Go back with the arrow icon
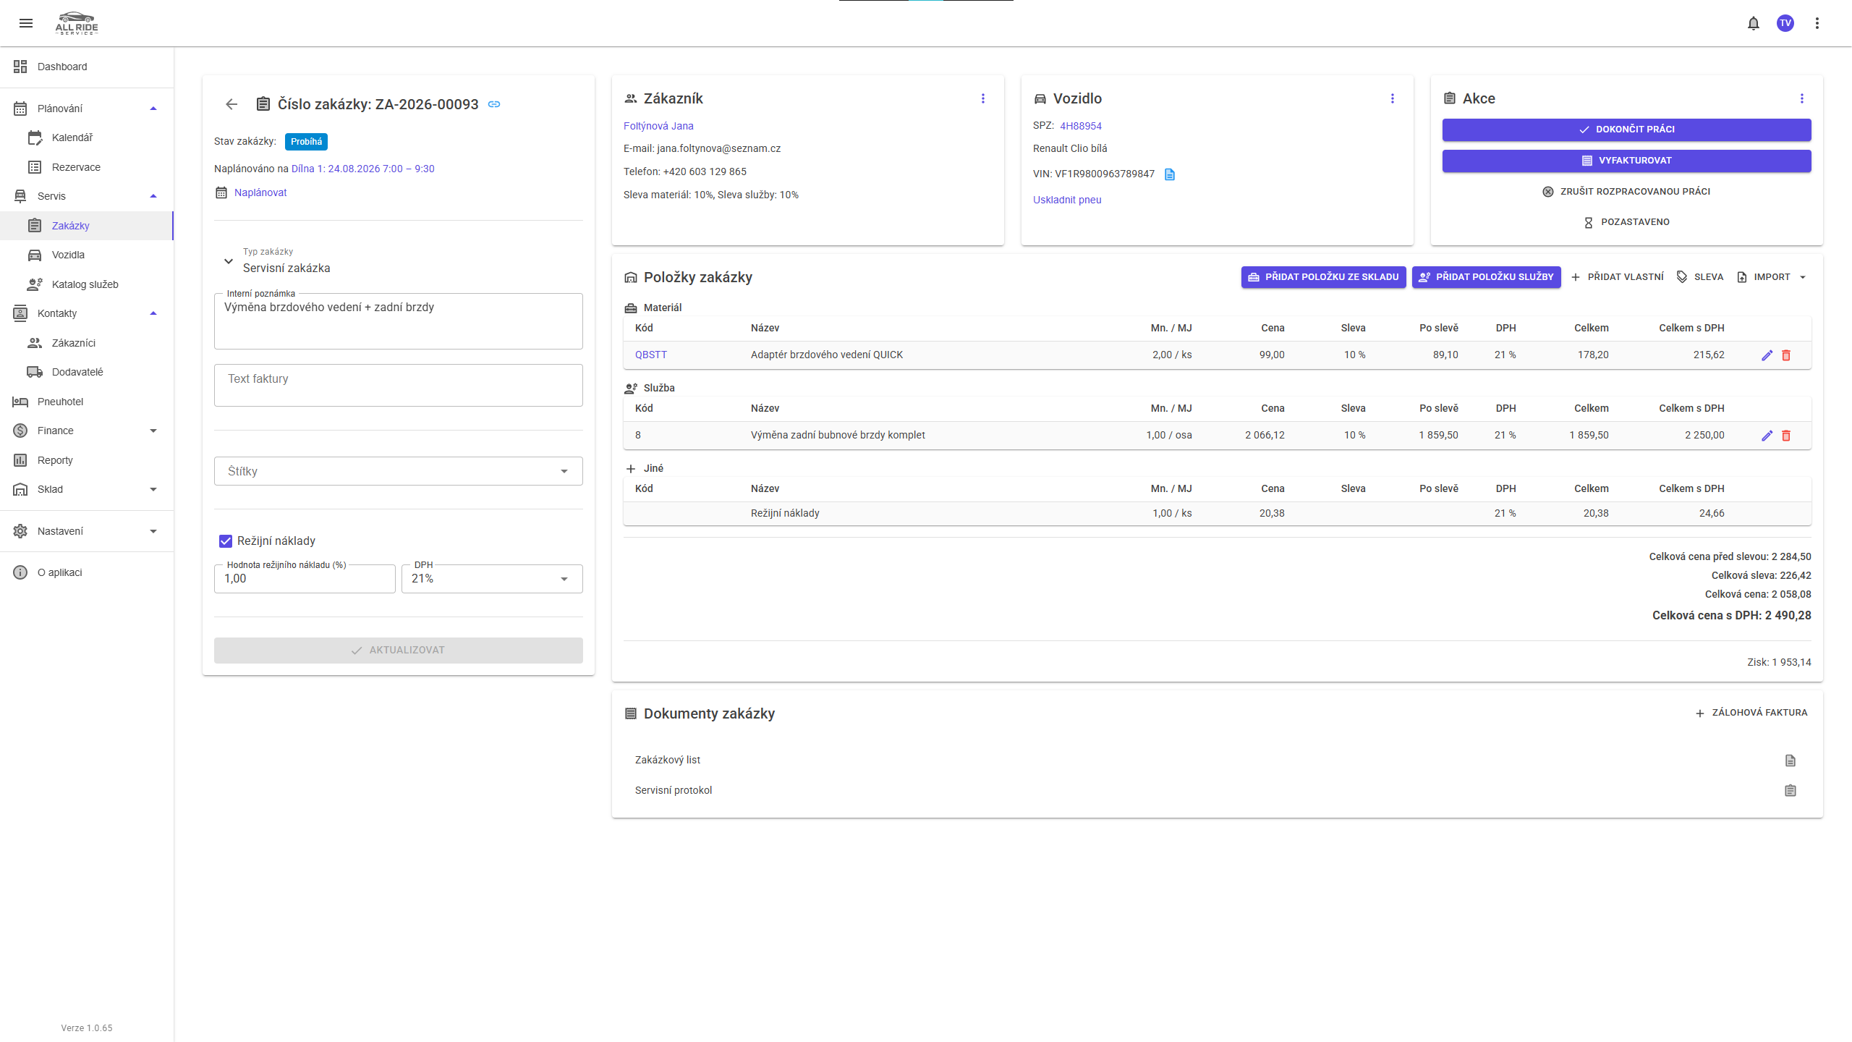Image resolution: width=1852 pixels, height=1042 pixels. 231,104
